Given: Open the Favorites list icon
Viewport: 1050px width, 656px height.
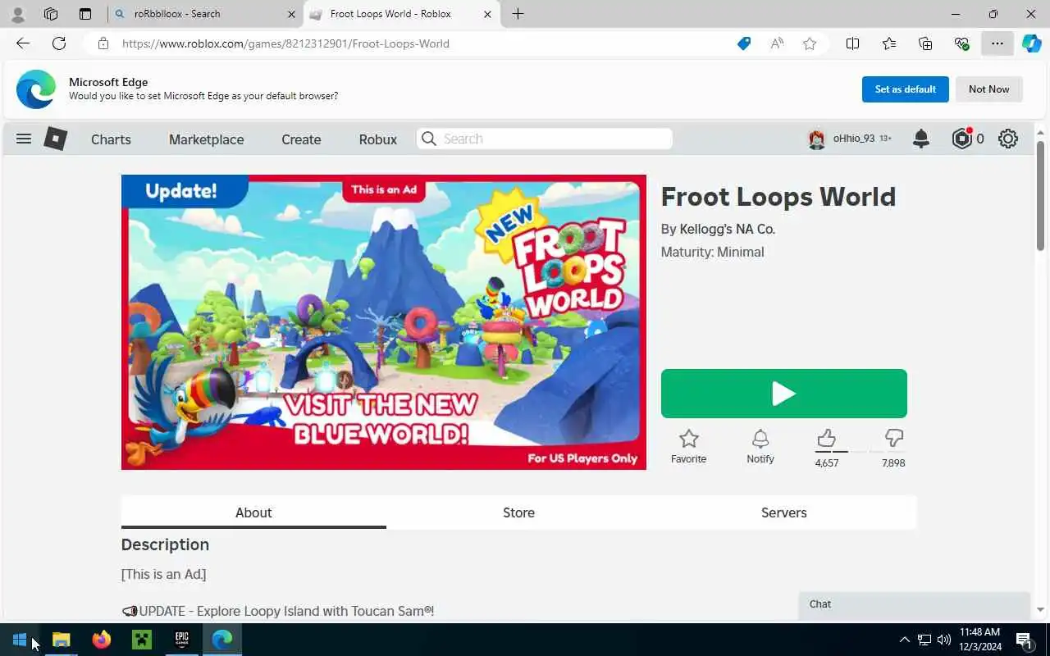Looking at the screenshot, I should tap(889, 43).
